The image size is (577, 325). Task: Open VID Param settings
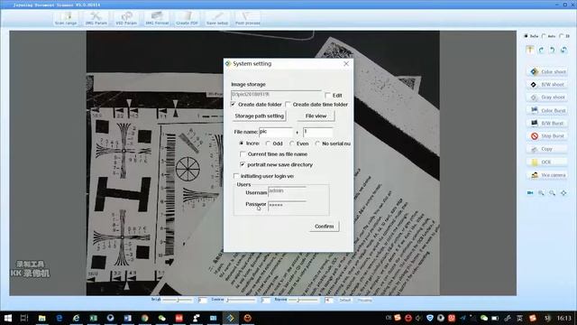point(126,18)
